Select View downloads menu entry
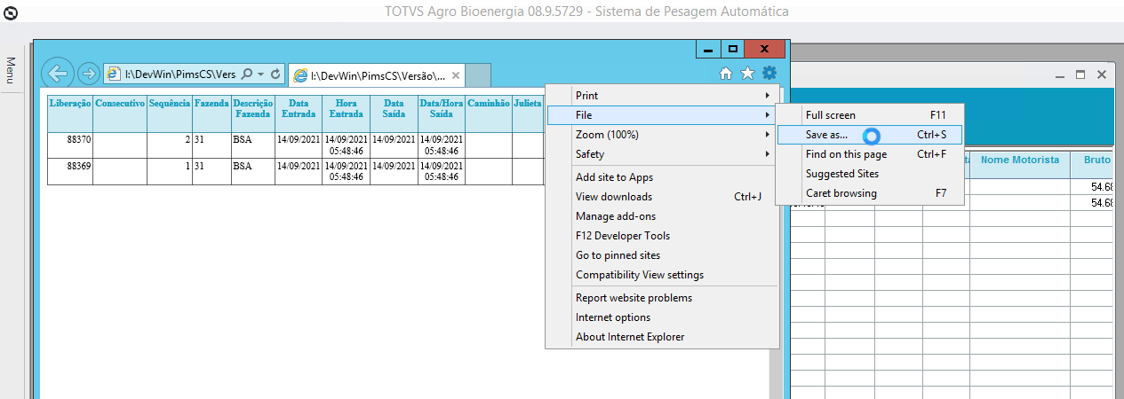This screenshot has height=399, width=1124. coord(662,197)
